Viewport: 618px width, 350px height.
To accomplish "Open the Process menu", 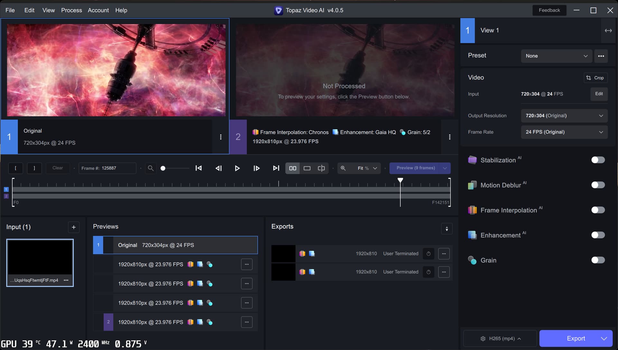I will tap(71, 10).
